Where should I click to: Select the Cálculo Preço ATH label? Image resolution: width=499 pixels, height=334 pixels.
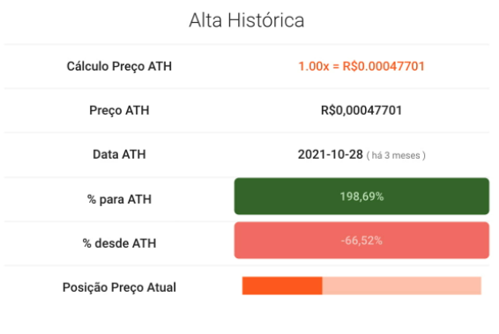pos(119,66)
